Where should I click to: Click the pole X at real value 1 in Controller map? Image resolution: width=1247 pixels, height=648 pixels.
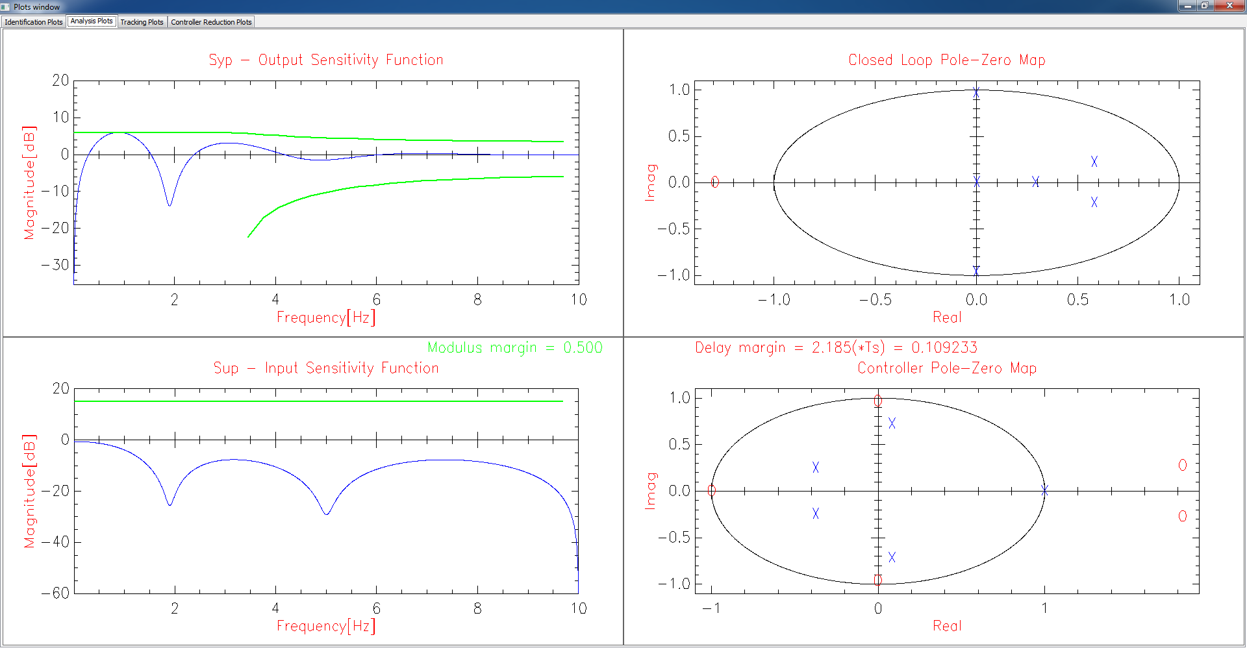(x=1045, y=491)
